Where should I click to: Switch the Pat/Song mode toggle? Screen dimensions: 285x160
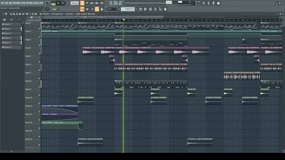tap(53, 3)
